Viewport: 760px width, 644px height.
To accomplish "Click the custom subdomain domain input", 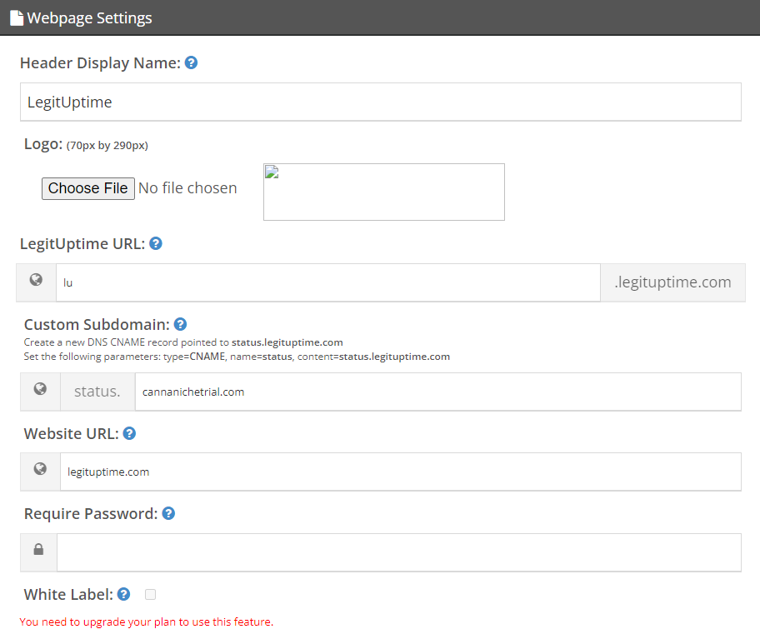I will tap(438, 392).
